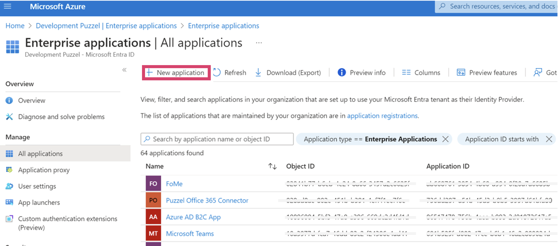558x246 pixels.
Task: Sort the list by Name column arrows
Action: pos(272,166)
